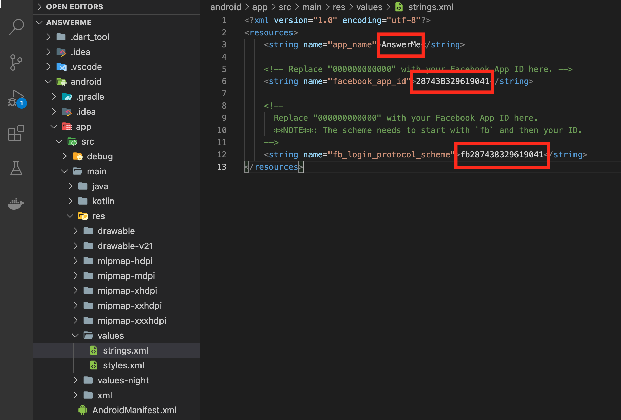
Task: Click the fb287438329619041 scheme value
Action: point(502,154)
